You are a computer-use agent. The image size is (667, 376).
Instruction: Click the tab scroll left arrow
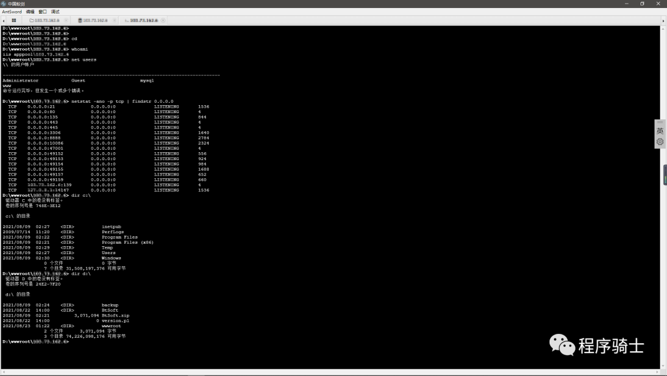pyautogui.click(x=4, y=20)
